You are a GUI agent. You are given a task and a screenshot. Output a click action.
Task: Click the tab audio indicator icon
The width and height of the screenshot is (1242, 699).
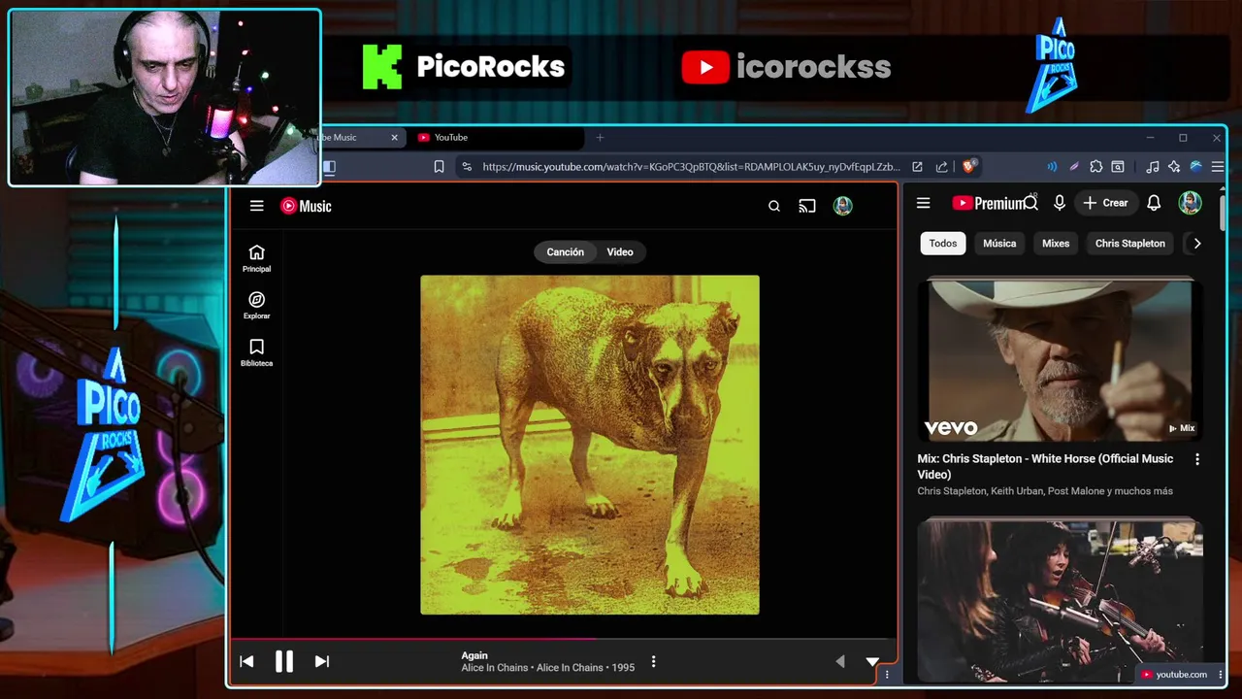point(1052,167)
